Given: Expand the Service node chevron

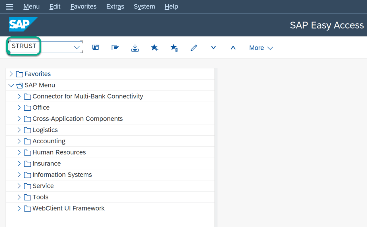Looking at the screenshot, I should coord(19,186).
